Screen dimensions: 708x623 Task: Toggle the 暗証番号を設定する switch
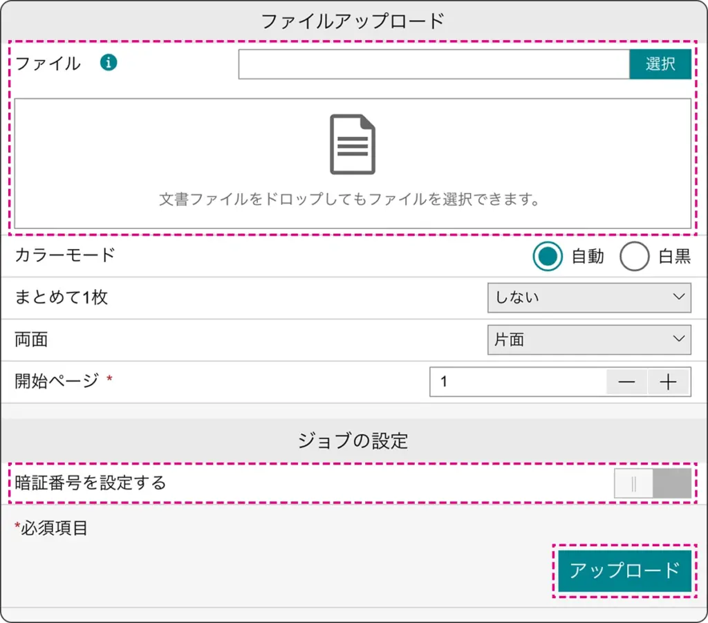pyautogui.click(x=652, y=483)
